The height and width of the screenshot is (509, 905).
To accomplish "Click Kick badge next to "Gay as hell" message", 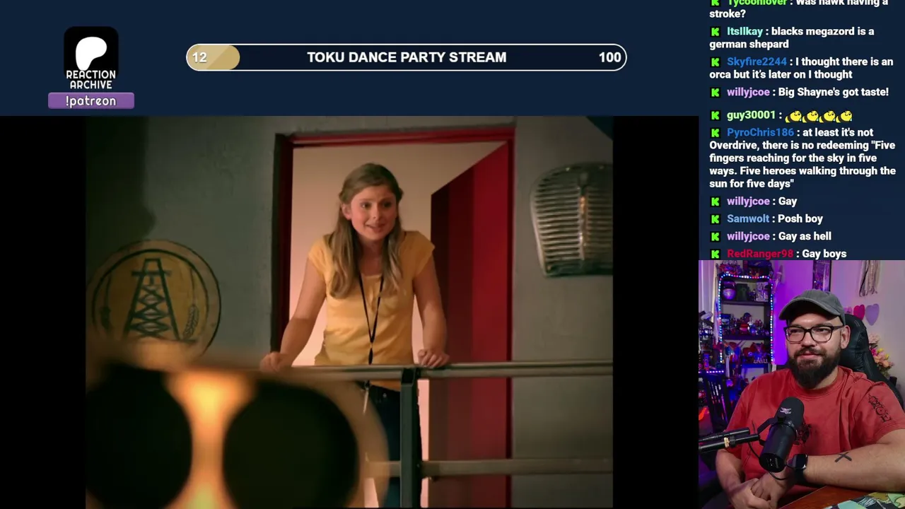I will click(716, 237).
